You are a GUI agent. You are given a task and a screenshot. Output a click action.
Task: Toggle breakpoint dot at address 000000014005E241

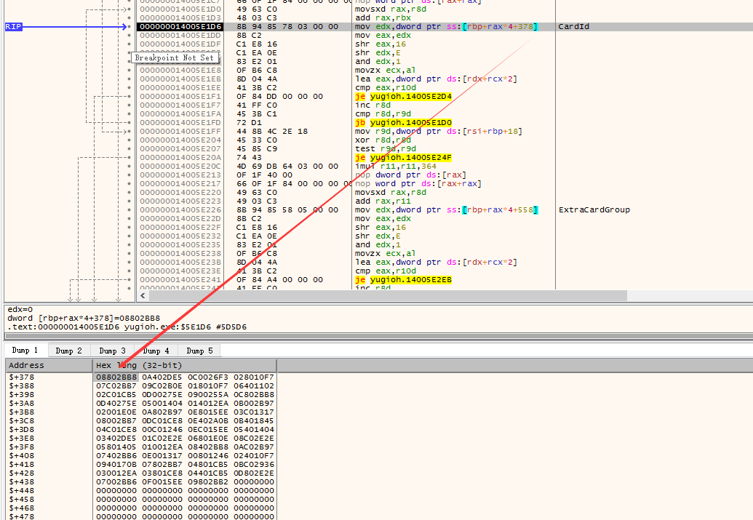[x=130, y=280]
